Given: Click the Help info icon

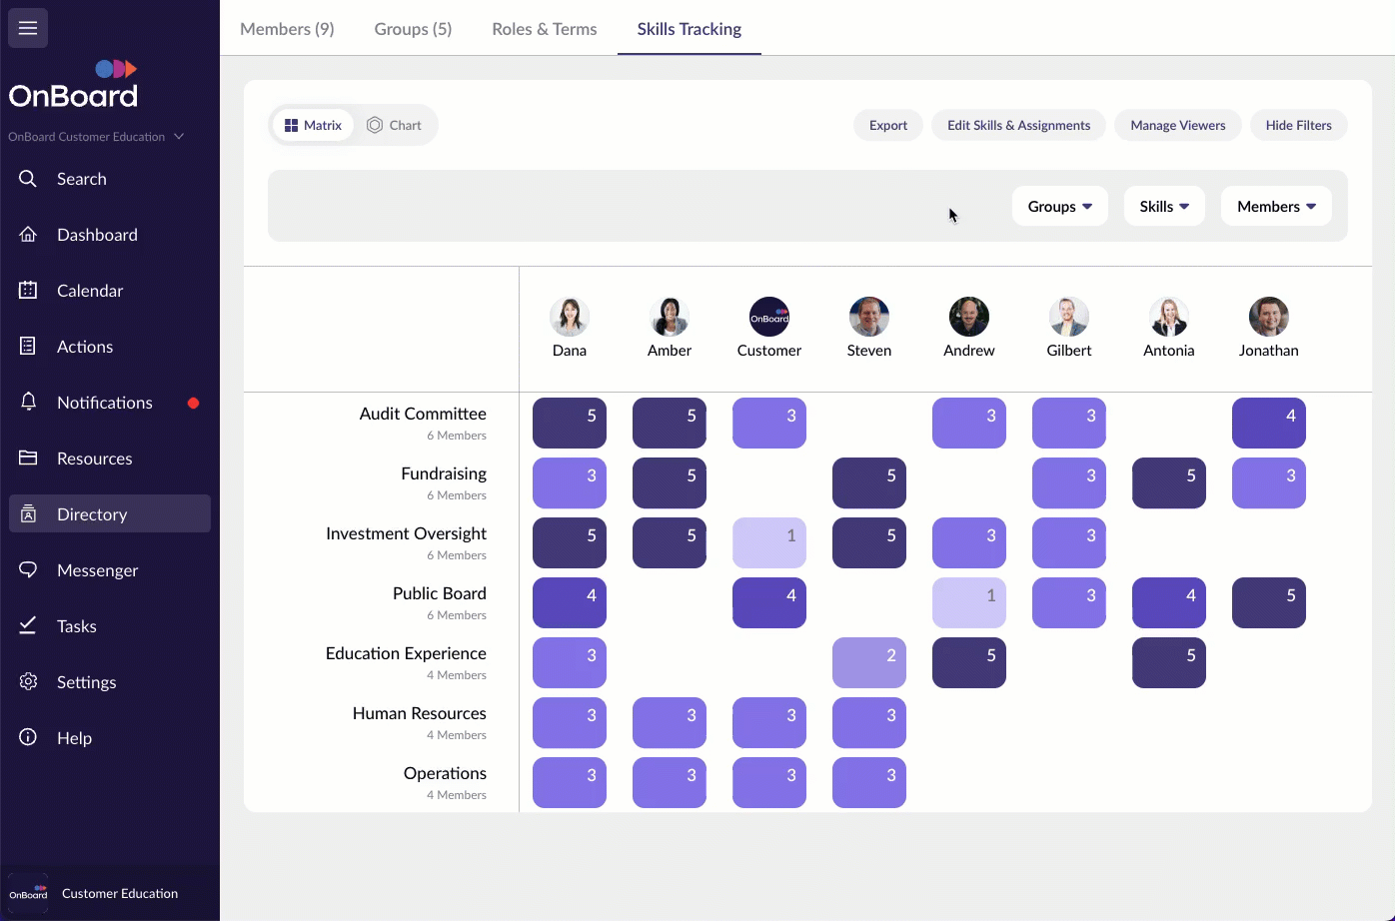Looking at the screenshot, I should click(x=28, y=738).
